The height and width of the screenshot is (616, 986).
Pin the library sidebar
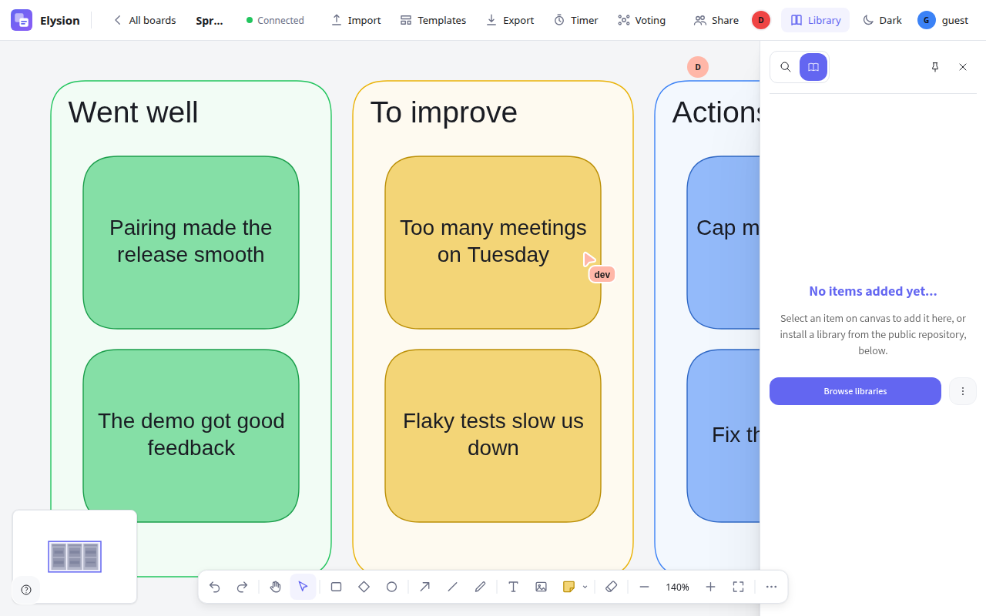click(935, 67)
